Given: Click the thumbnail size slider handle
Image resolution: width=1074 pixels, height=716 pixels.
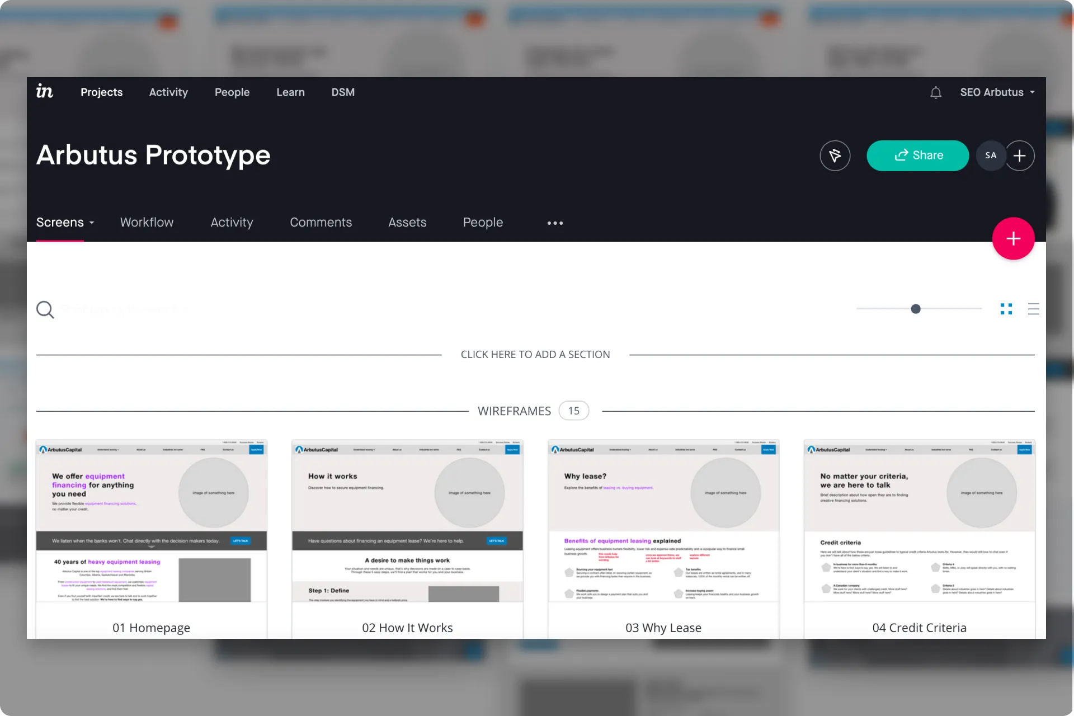Looking at the screenshot, I should 916,309.
